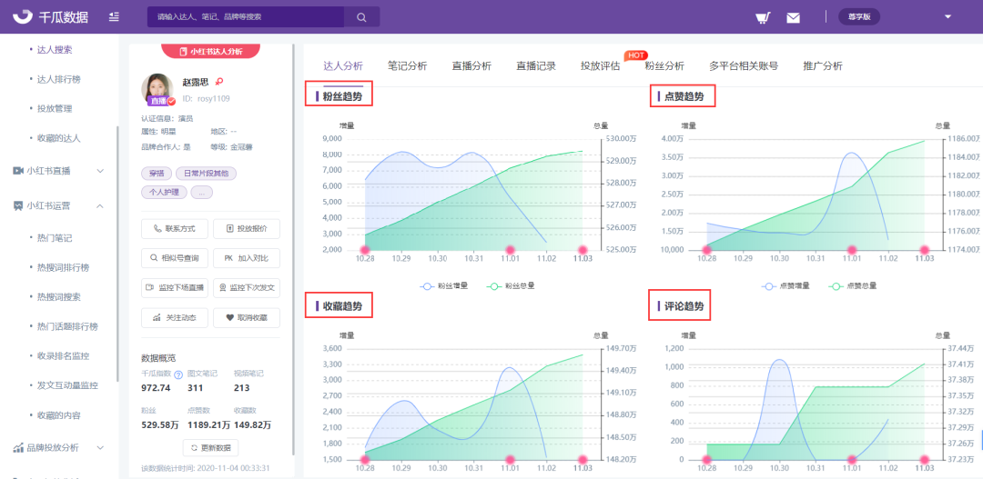The height and width of the screenshot is (479, 983).
Task: Switch to the 直播分析 tab
Action: [x=471, y=65]
